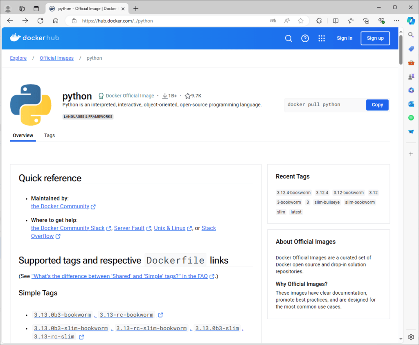
Task: Open the Copilot sidebar icon
Action: tap(411, 21)
